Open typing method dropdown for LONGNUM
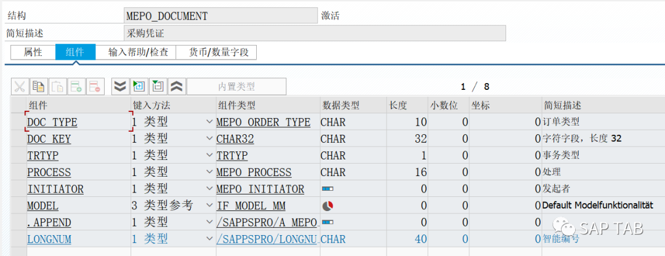Viewport: 665px width, 256px height. coord(209,239)
